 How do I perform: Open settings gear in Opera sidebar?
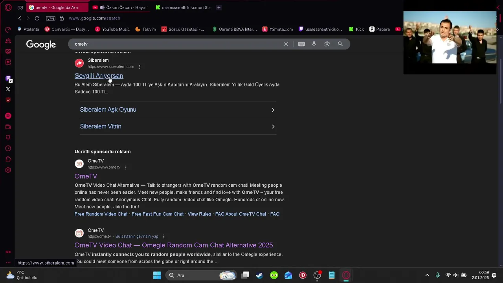pos(8,170)
